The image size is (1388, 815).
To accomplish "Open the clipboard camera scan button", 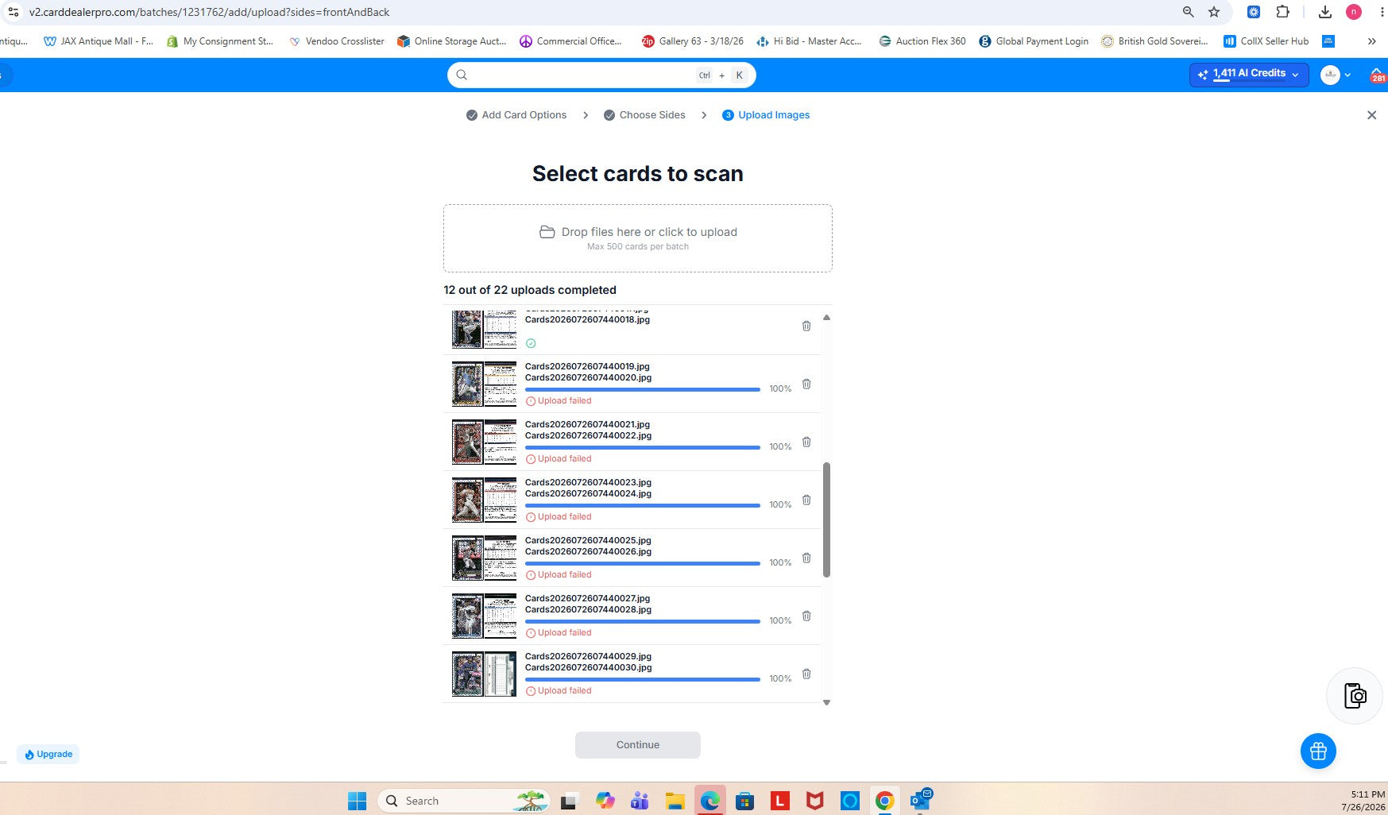I will pos(1355,696).
